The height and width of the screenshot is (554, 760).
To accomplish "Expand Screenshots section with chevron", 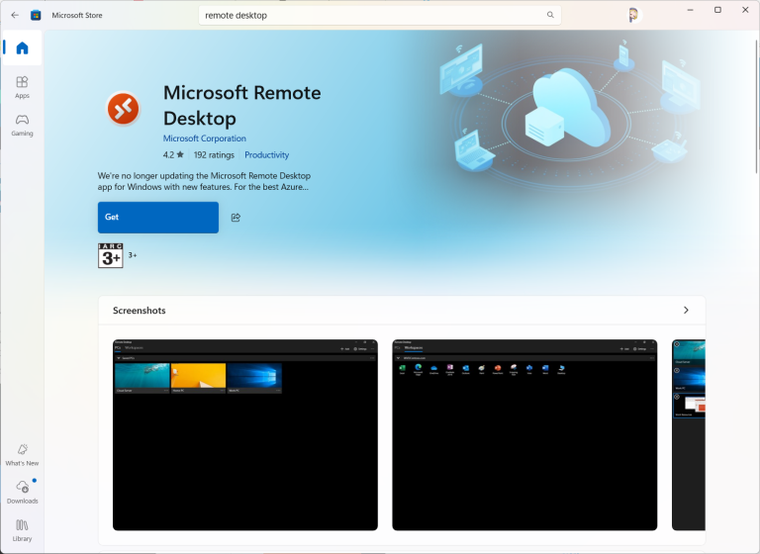I will pos(686,311).
